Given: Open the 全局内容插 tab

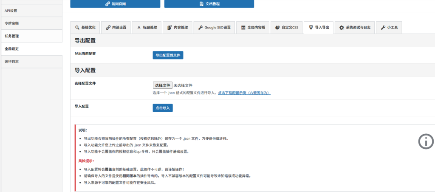Looking at the screenshot, I should pyautogui.click(x=252, y=28).
